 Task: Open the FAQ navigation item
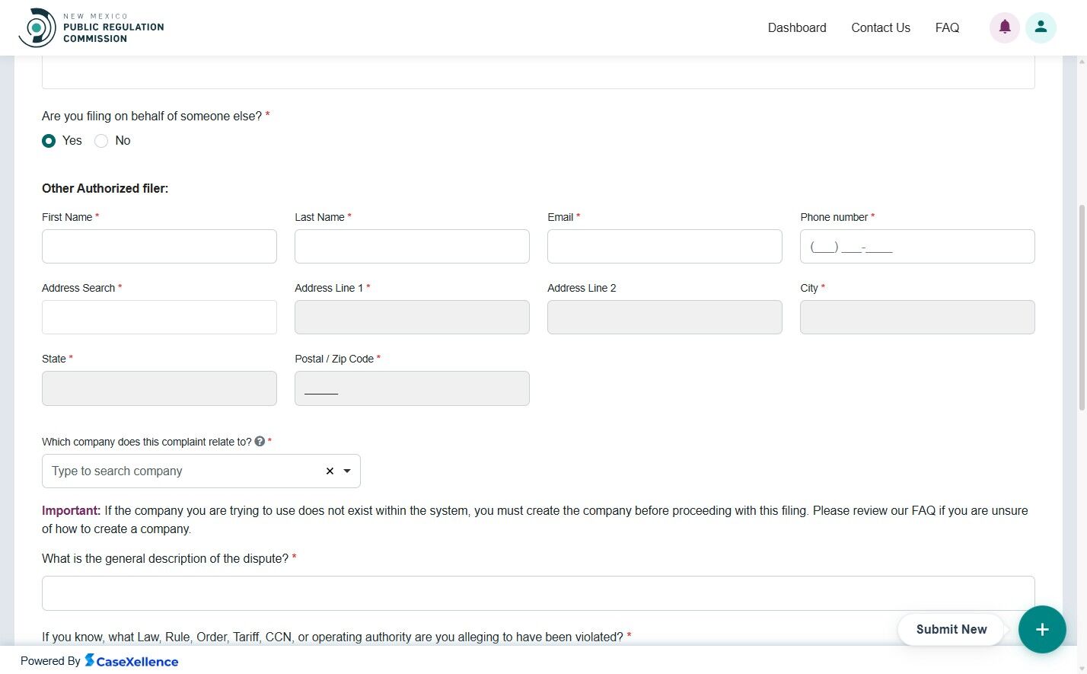coord(946,27)
